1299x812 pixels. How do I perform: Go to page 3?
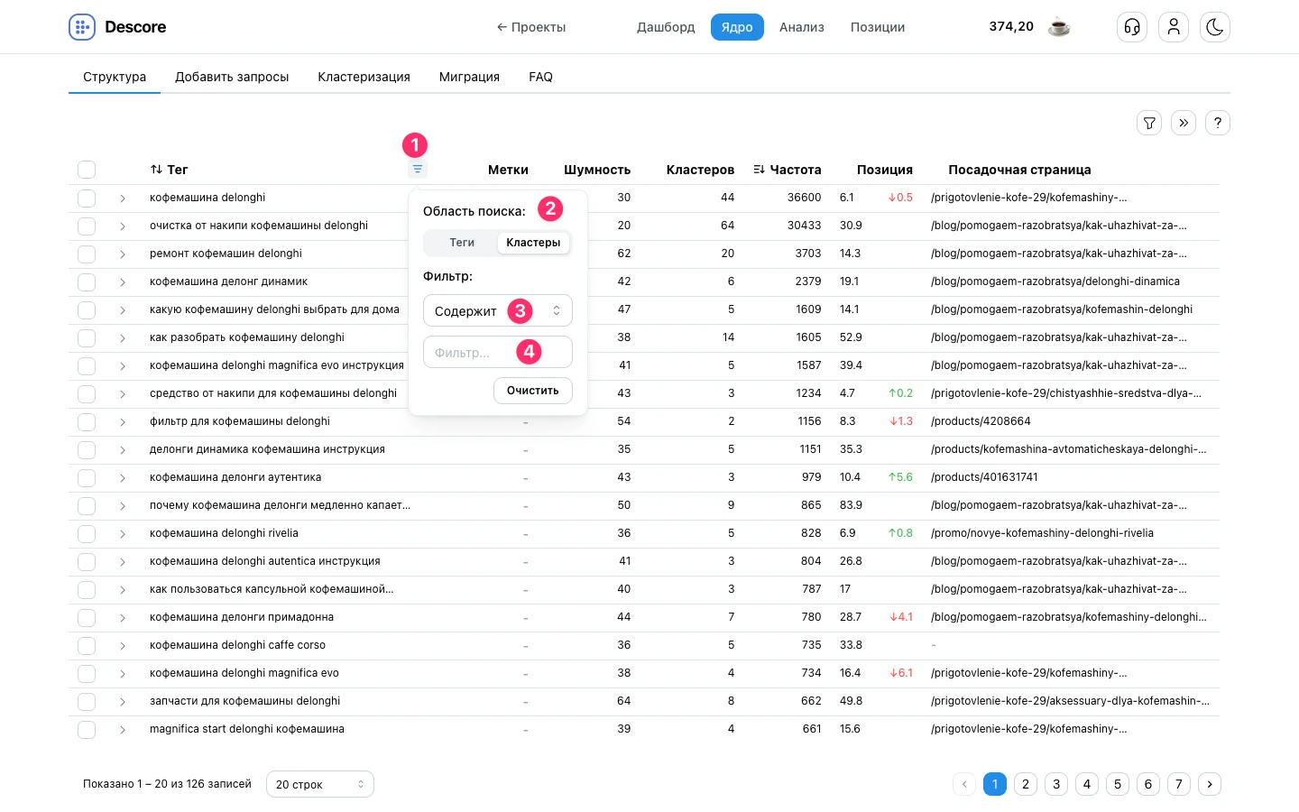(x=1056, y=784)
